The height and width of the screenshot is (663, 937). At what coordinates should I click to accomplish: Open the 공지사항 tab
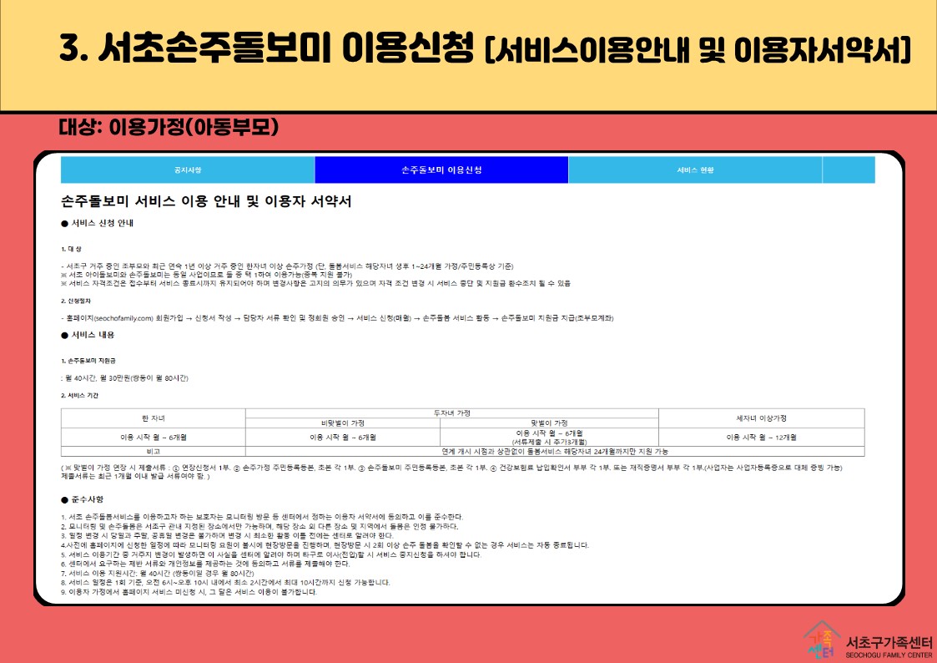click(187, 170)
